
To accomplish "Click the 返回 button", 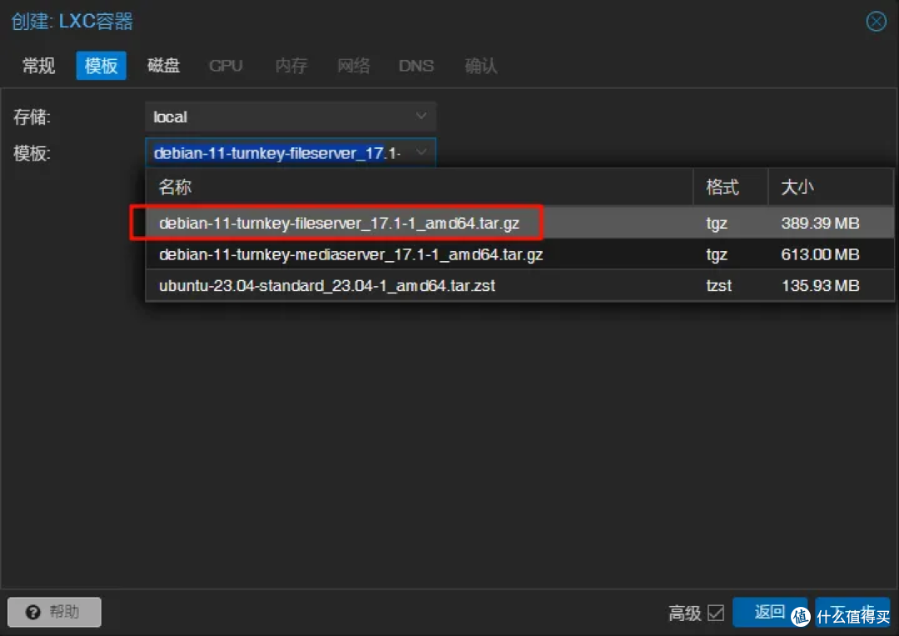I will pyautogui.click(x=770, y=612).
